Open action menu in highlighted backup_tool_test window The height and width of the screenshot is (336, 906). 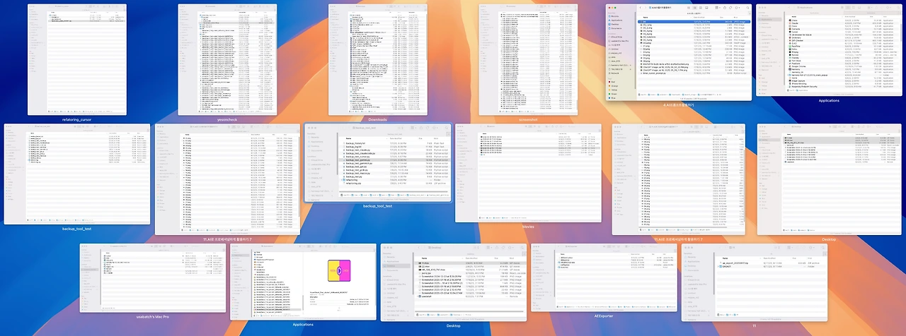[x=435, y=128]
